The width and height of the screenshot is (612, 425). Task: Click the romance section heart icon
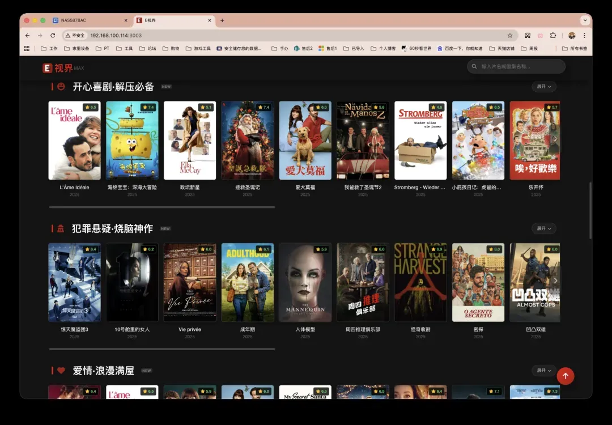coord(61,371)
